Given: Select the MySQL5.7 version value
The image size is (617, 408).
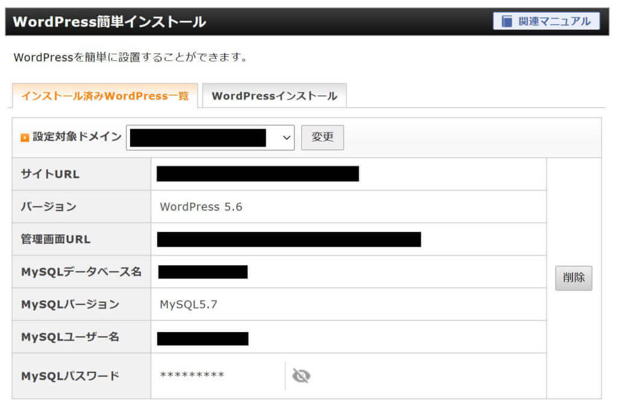Looking at the screenshot, I should (189, 304).
